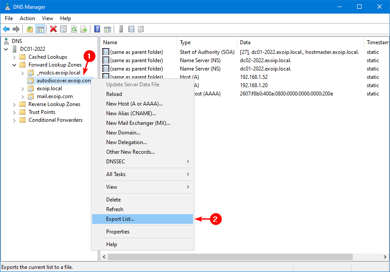The image size is (390, 272).
Task: Click the Export List toolbar icon
Action: pos(83,29)
